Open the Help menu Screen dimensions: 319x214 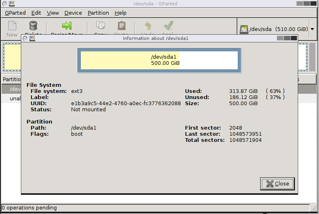[x=120, y=13]
